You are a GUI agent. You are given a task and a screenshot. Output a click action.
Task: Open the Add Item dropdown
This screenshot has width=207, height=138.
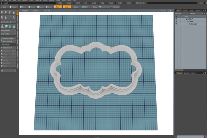coord(196,14)
